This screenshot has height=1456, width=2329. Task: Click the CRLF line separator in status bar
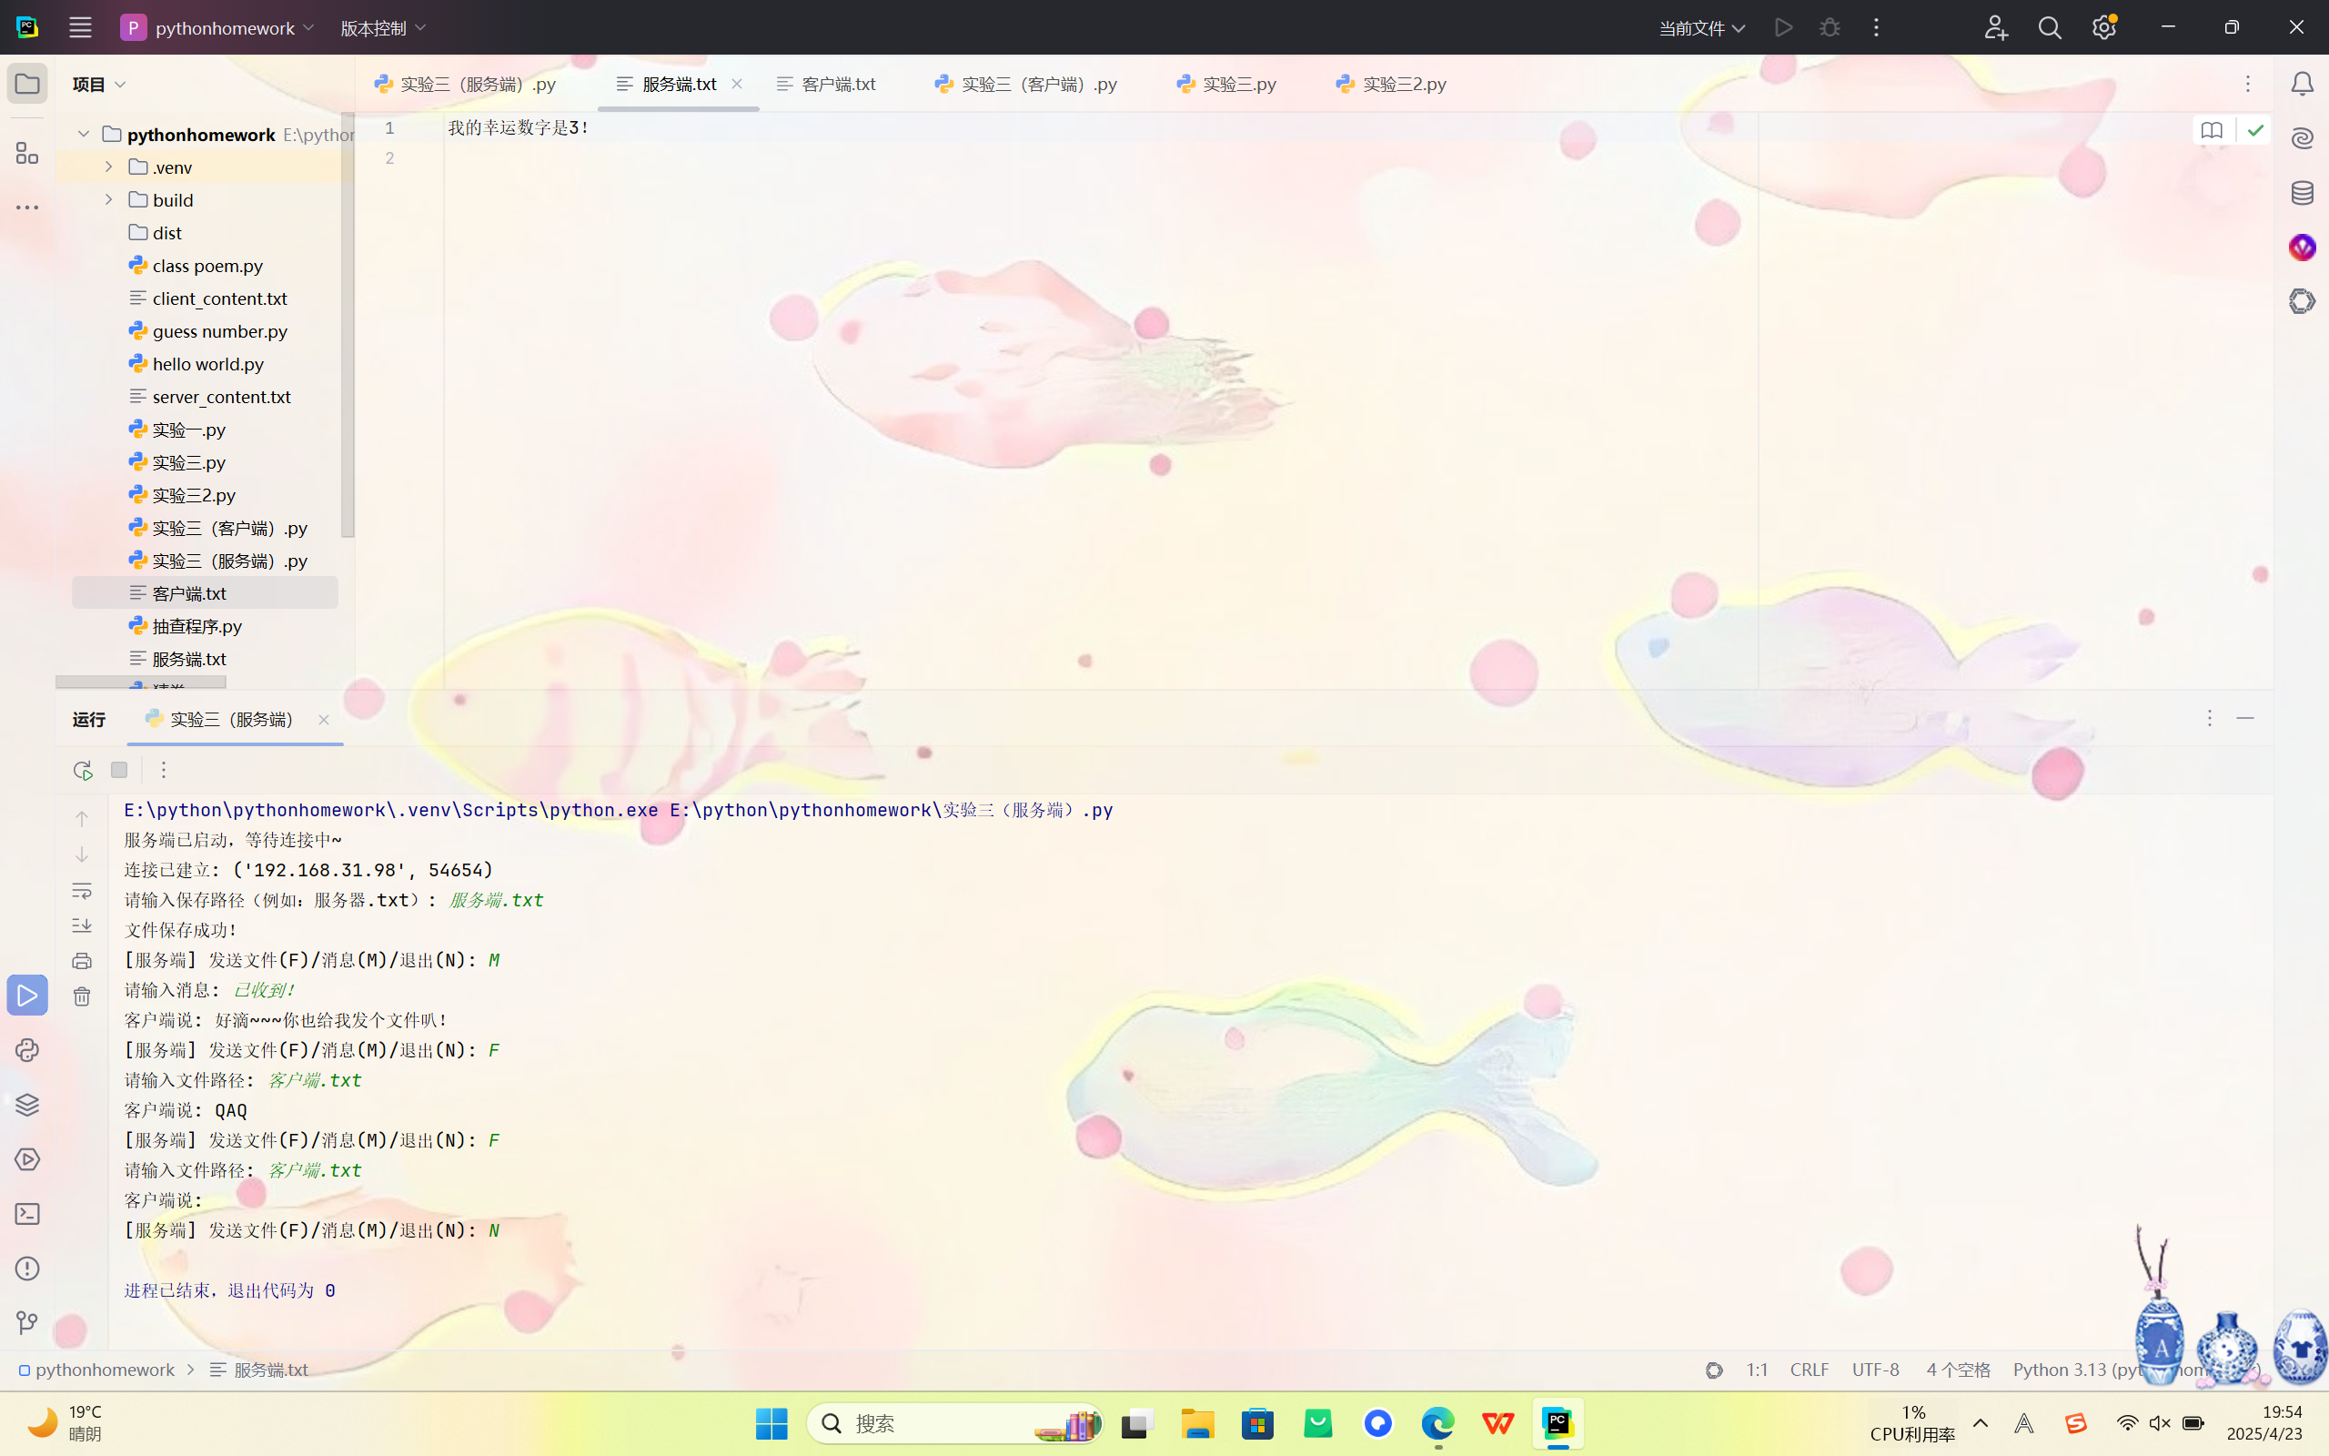tap(1809, 1370)
